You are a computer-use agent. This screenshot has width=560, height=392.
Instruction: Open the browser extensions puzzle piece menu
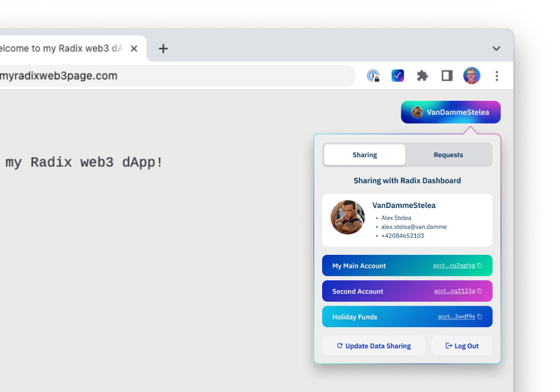(422, 75)
